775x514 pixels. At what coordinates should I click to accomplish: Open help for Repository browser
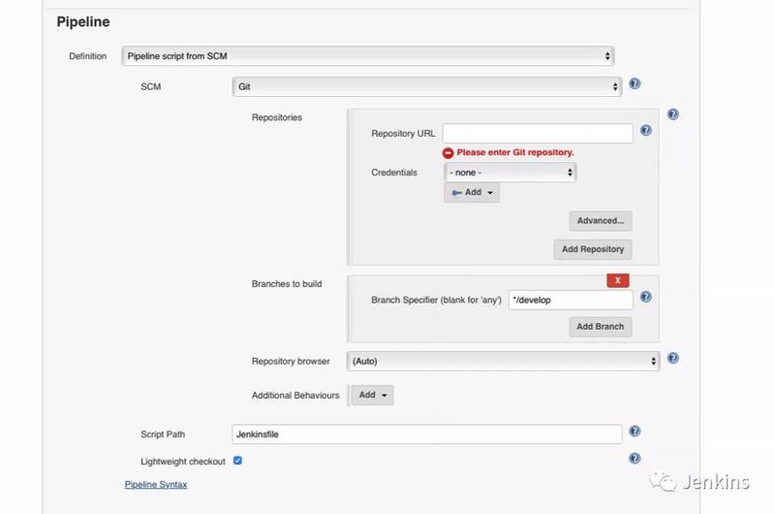click(x=672, y=358)
